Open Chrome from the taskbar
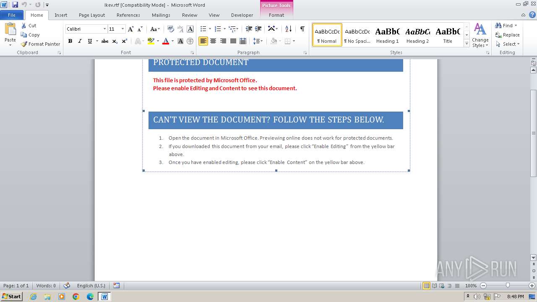Viewport: 537px width, 302px height. coord(76,297)
